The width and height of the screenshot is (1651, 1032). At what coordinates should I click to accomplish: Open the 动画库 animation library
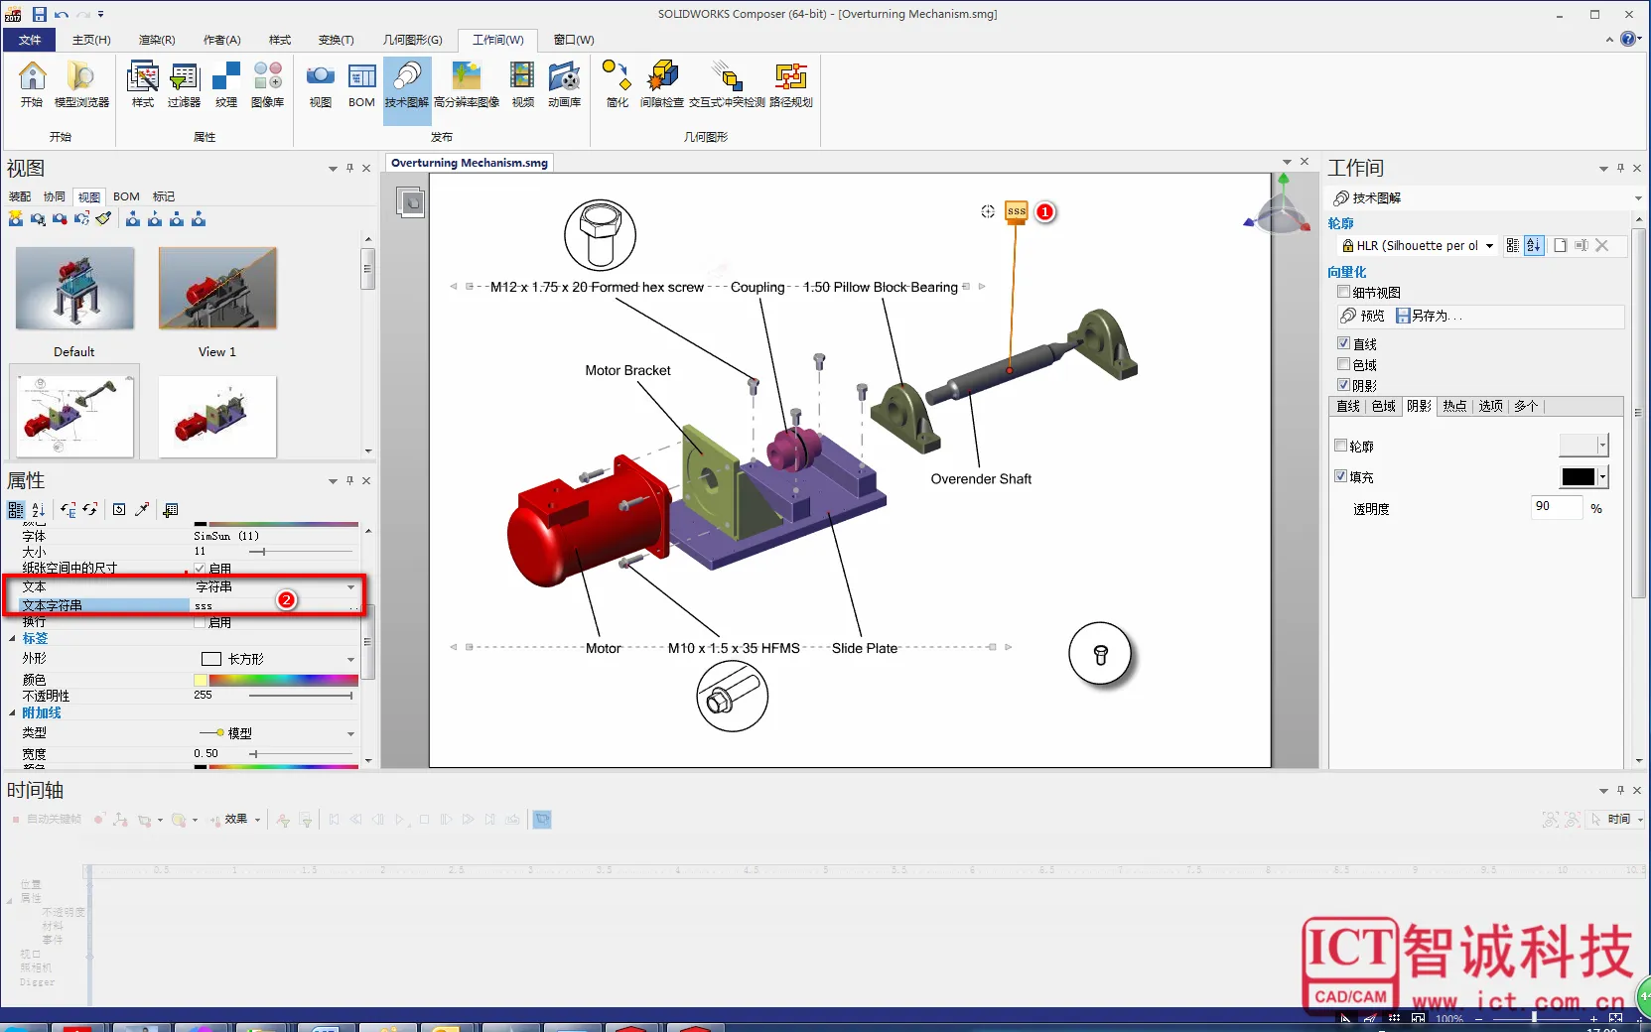point(564,83)
